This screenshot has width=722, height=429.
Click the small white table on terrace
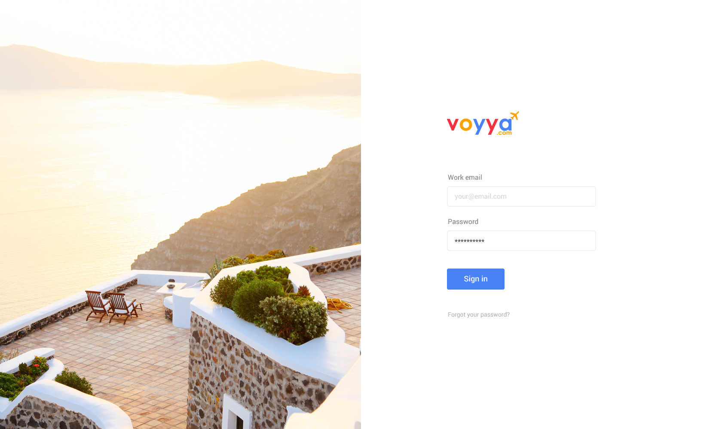[x=171, y=289]
